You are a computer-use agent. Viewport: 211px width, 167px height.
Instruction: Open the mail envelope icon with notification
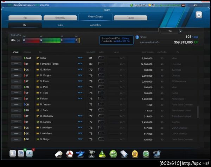pyautogui.click(x=29, y=153)
